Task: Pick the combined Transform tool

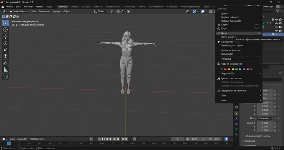Action: [x=5, y=56]
